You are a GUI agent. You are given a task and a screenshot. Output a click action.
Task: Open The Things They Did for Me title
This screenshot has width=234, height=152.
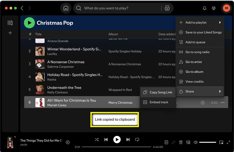pos(41,141)
